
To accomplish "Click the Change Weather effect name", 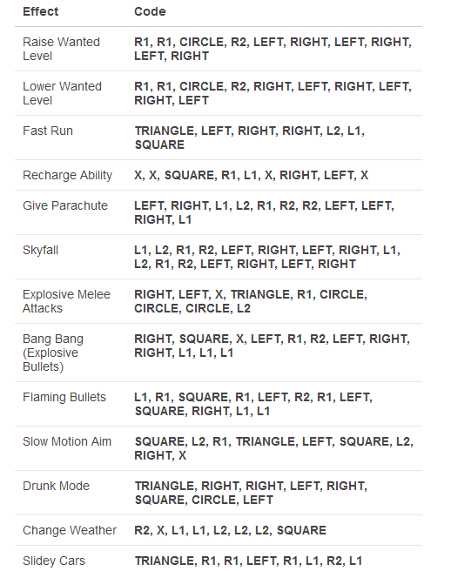I will pos(70,531).
